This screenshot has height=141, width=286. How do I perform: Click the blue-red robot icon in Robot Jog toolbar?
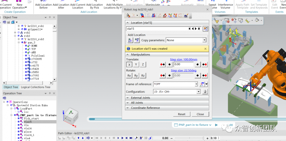(x=142, y=15)
